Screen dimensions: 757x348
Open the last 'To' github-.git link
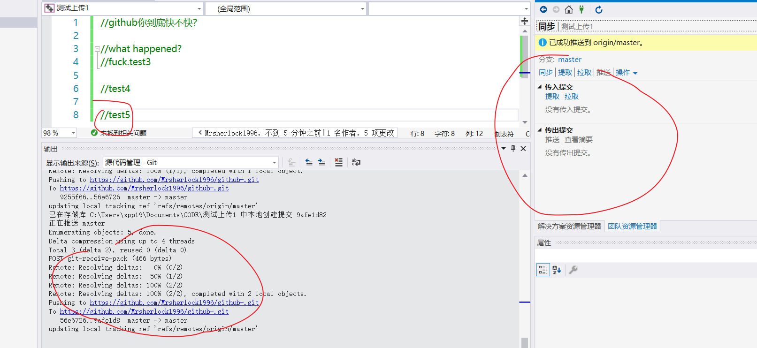[x=144, y=312]
